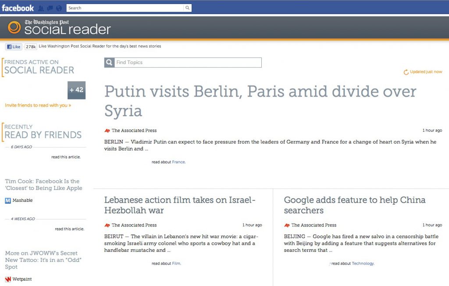Click the Film topic link
Screen dimensions: 449x286
(176, 263)
